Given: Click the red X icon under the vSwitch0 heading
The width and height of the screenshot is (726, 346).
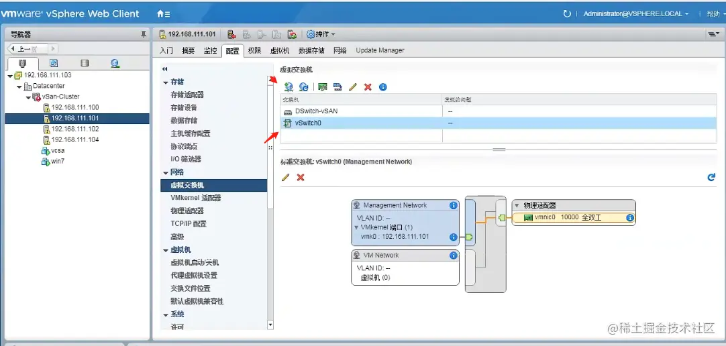Looking at the screenshot, I should click(x=301, y=177).
